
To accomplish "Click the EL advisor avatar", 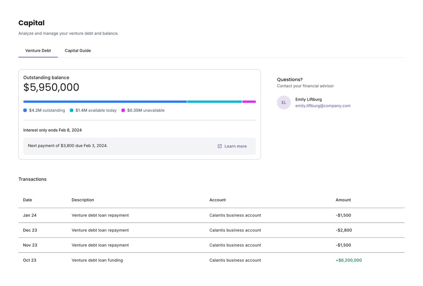I will coord(284,102).
